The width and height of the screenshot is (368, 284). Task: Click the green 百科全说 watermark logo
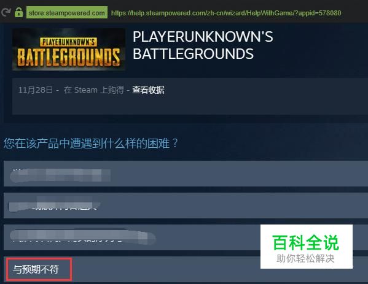coord(306,243)
